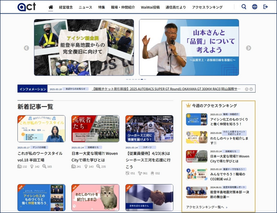Click lightbulb icon count 142 under workstyle article
This screenshot has width=277, height=213.
pyautogui.click(x=32, y=166)
